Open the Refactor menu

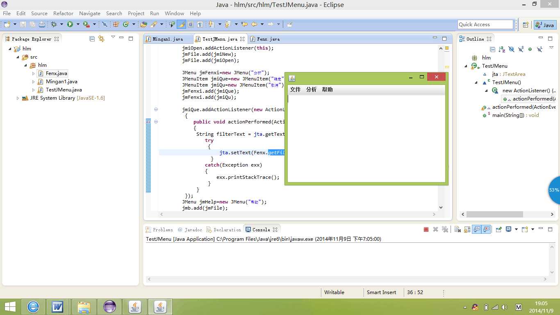(64, 14)
